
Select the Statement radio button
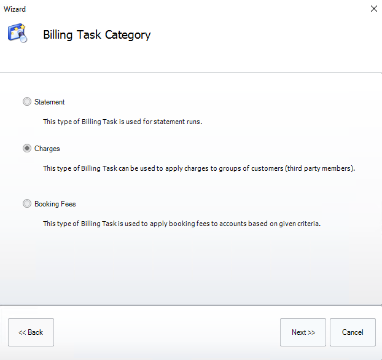[27, 102]
